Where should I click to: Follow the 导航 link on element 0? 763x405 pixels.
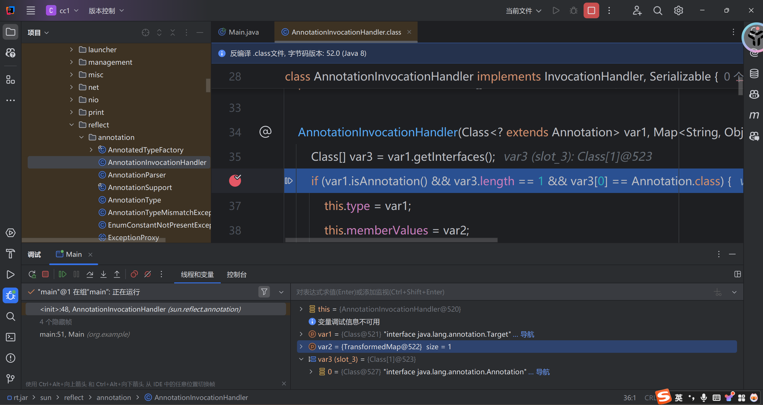[543, 372]
